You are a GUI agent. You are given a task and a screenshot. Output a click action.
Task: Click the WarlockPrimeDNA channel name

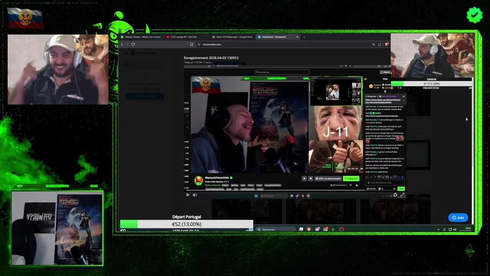pos(217,178)
